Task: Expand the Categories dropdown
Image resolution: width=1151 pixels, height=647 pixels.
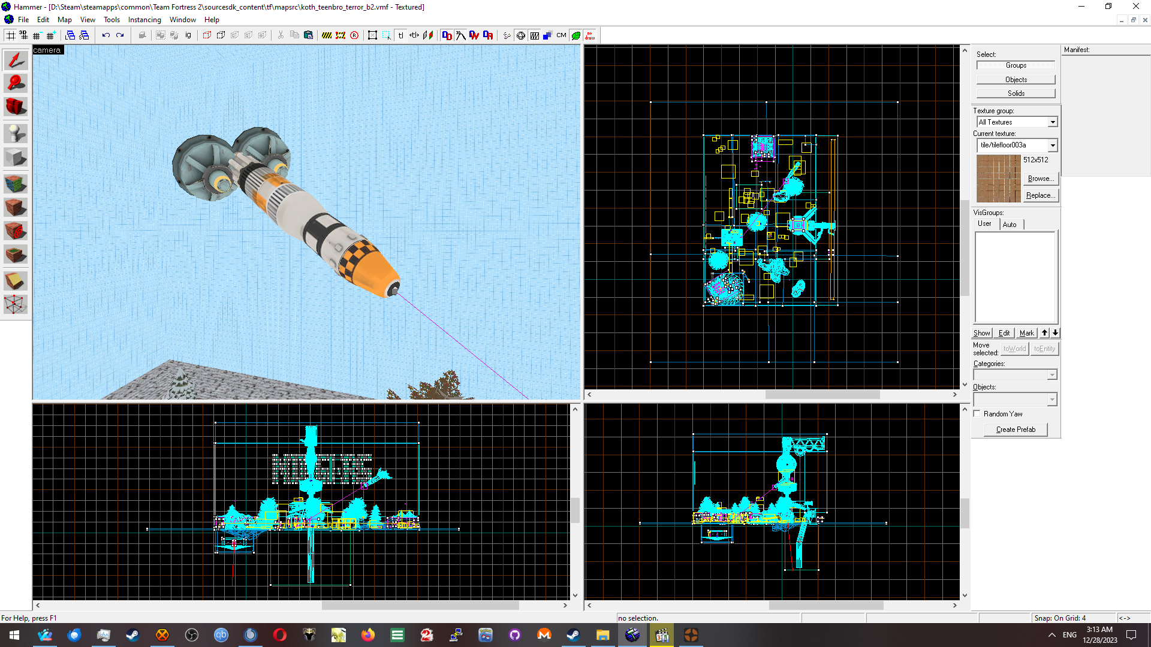Action: pos(1052,375)
